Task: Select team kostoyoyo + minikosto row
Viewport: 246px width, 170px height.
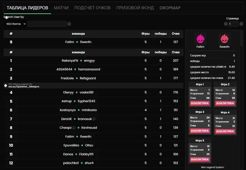Action: 93,110
